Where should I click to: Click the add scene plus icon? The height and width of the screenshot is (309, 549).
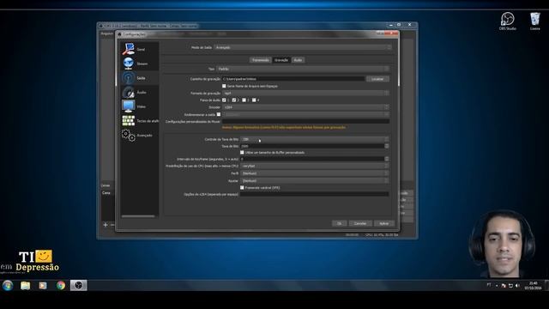pyautogui.click(x=106, y=225)
